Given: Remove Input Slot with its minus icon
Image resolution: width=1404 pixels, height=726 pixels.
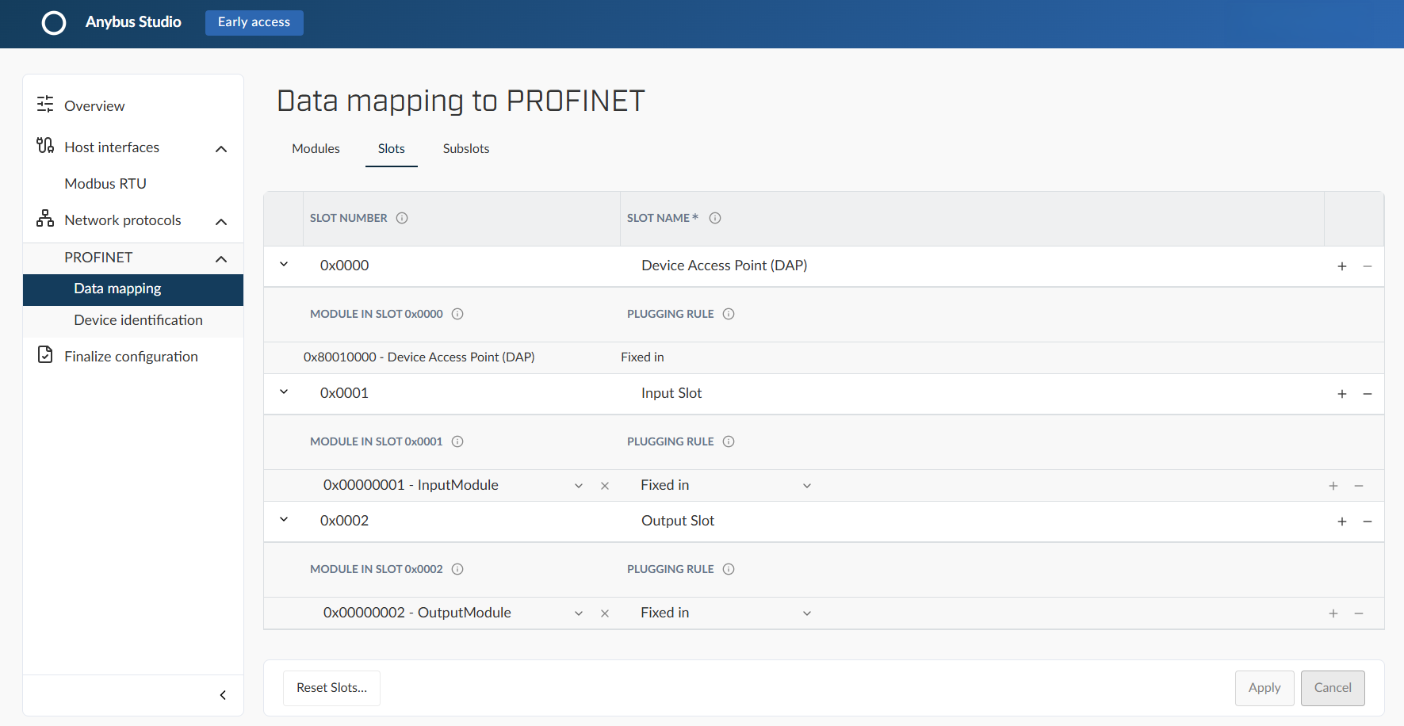Looking at the screenshot, I should (x=1368, y=394).
